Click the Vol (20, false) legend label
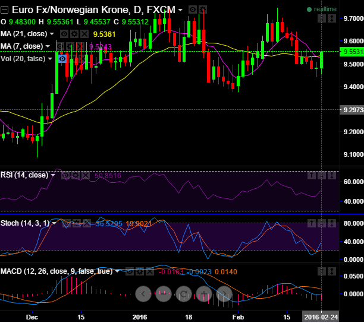This screenshot has width=364, height=323. 23,59
